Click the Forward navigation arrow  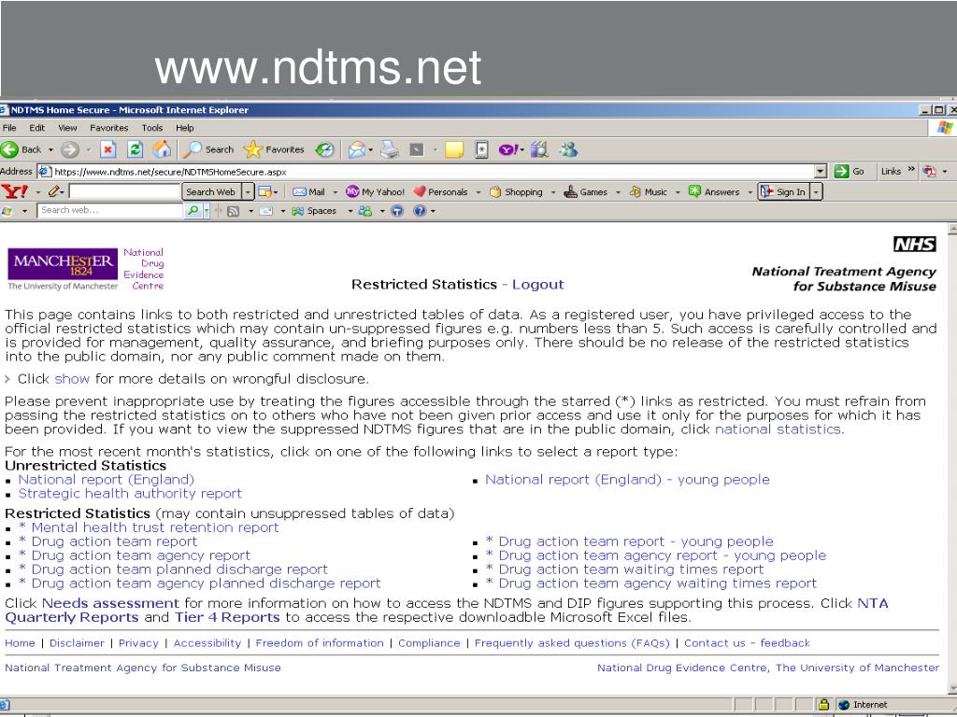click(x=69, y=150)
